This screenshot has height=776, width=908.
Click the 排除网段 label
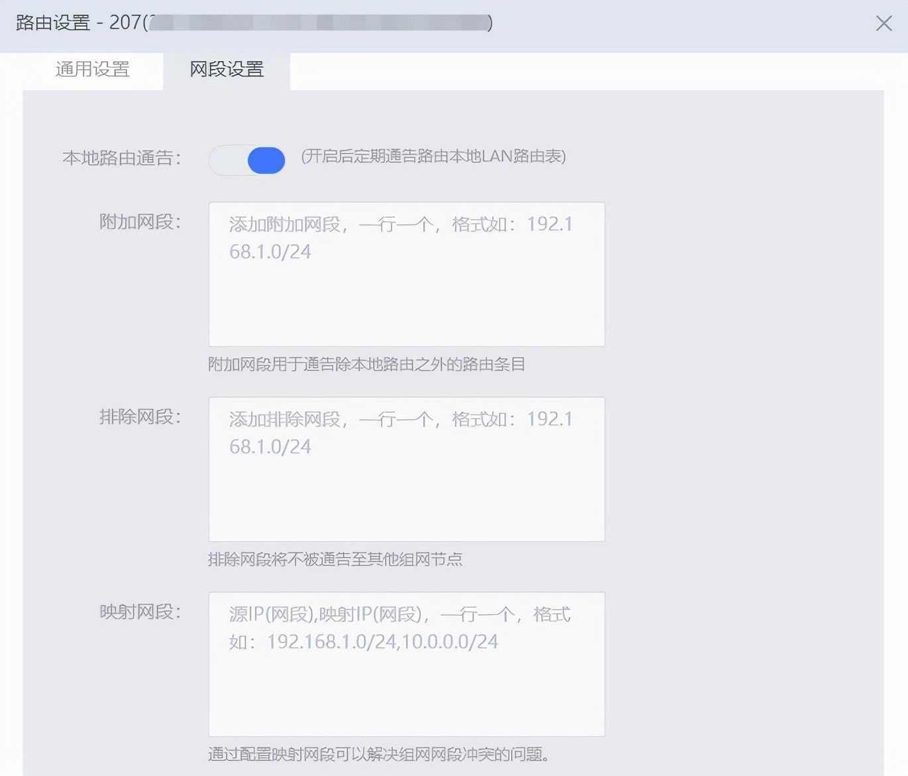[140, 417]
